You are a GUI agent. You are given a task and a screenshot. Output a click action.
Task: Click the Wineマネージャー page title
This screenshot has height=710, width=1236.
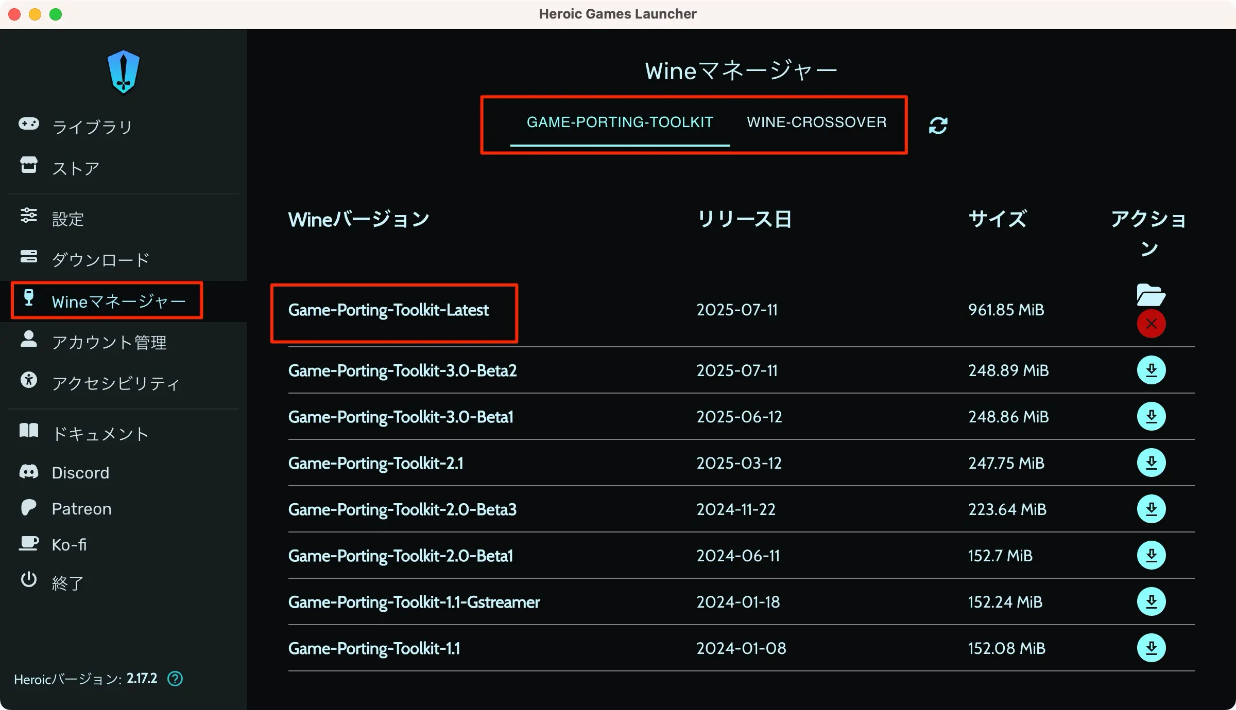point(741,71)
